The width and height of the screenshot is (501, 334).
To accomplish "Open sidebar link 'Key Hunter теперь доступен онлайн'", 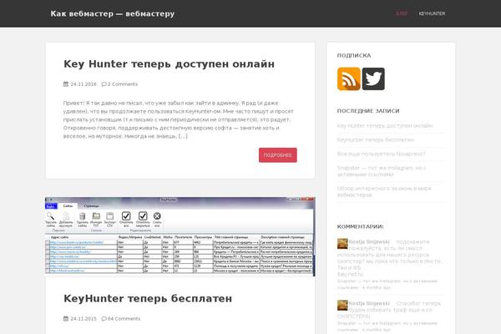I will [385, 125].
